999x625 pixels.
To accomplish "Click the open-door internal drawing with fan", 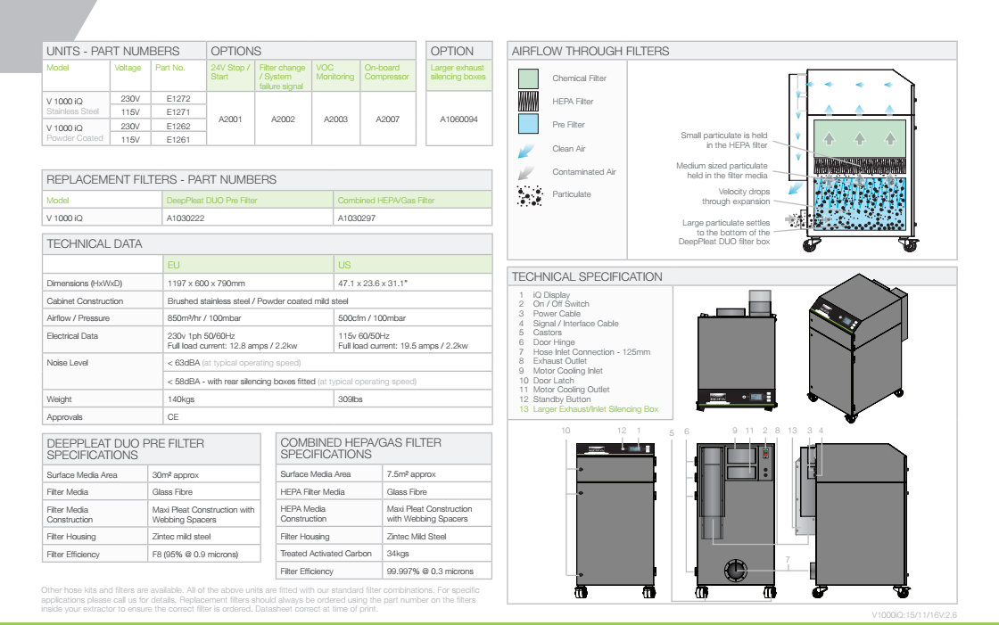I will 736,520.
